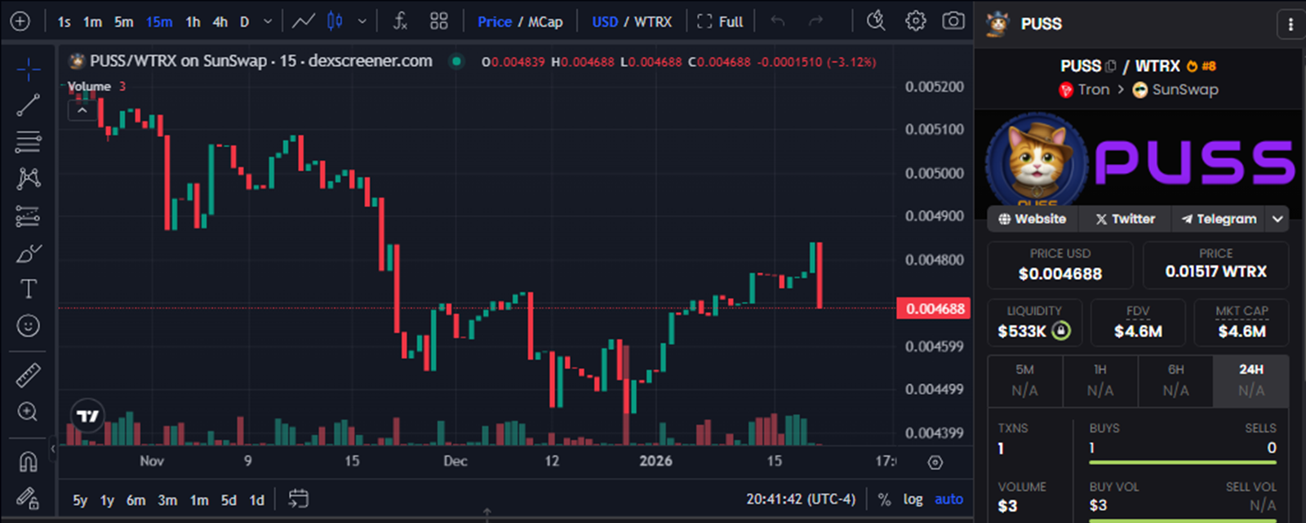Open the go to date calendar icon
This screenshot has width=1306, height=523.
(x=299, y=499)
